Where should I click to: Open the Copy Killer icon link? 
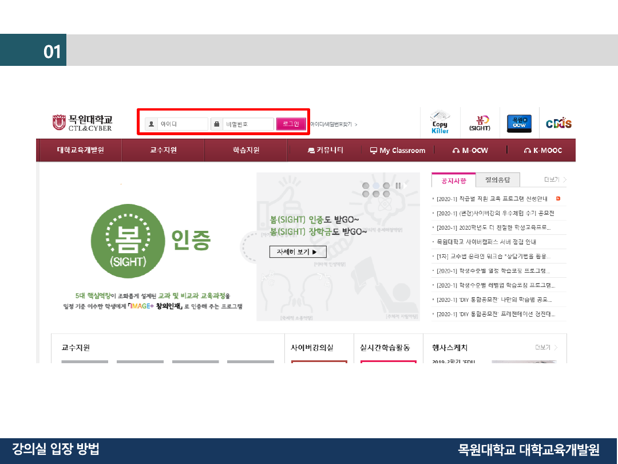[x=439, y=123]
